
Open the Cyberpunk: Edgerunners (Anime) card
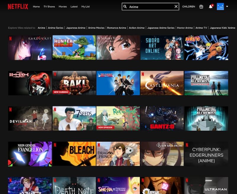[x=206, y=154]
